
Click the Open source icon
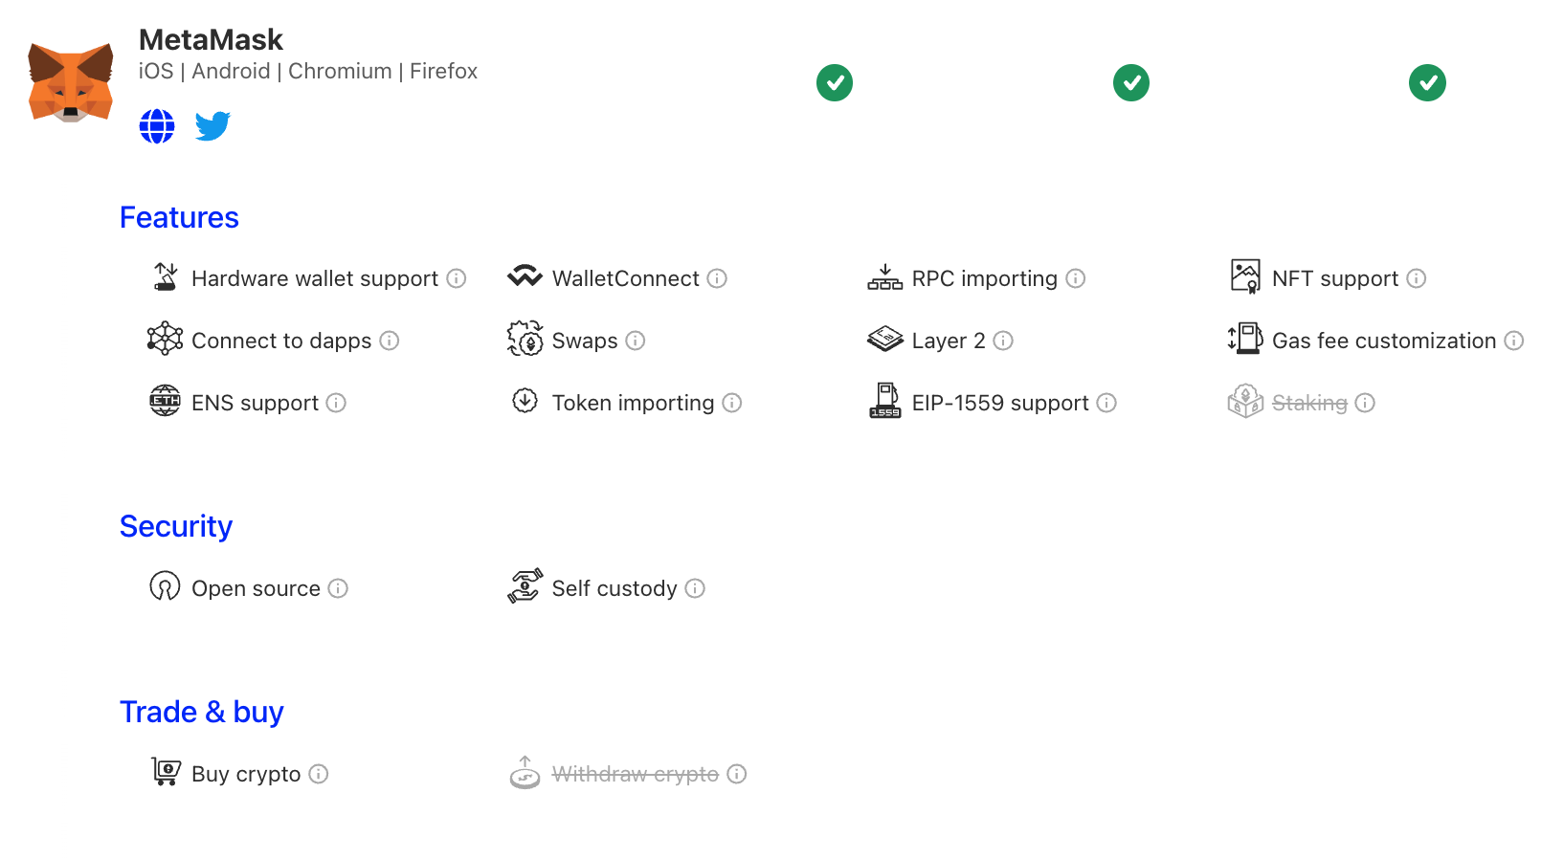point(166,586)
